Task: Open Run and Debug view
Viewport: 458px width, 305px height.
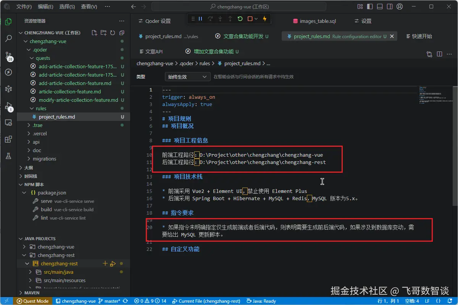Action: [x=8, y=106]
